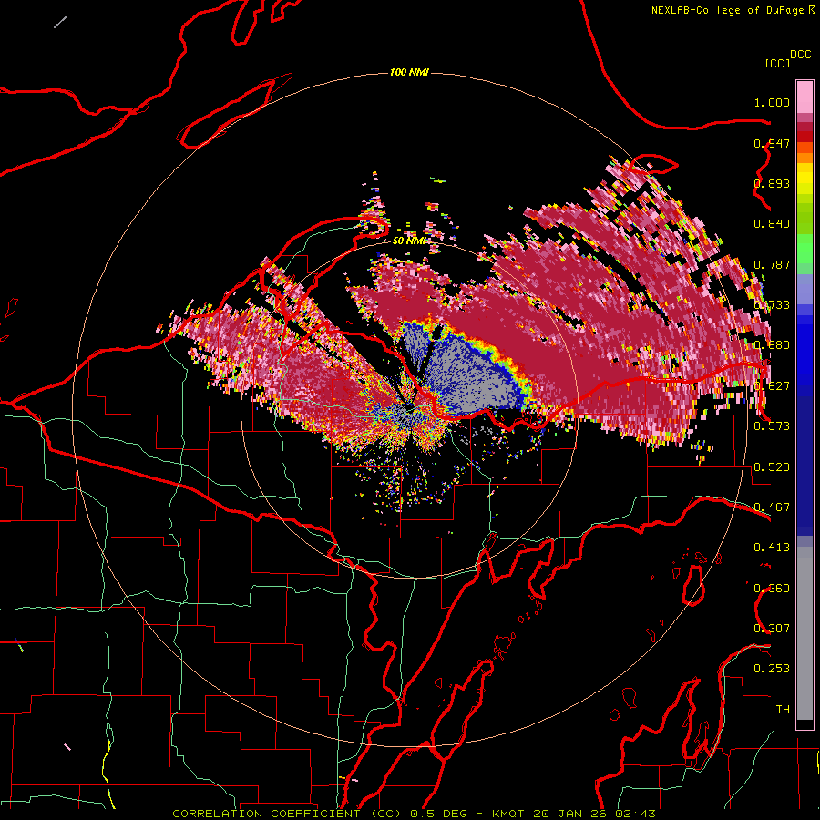This screenshot has height=820, width=820.
Task: Click the DCC label above the color scale
Action: tap(800, 55)
